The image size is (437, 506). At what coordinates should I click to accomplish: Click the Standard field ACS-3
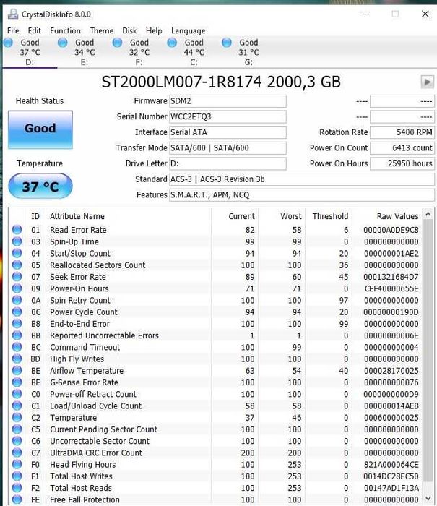tap(302, 179)
